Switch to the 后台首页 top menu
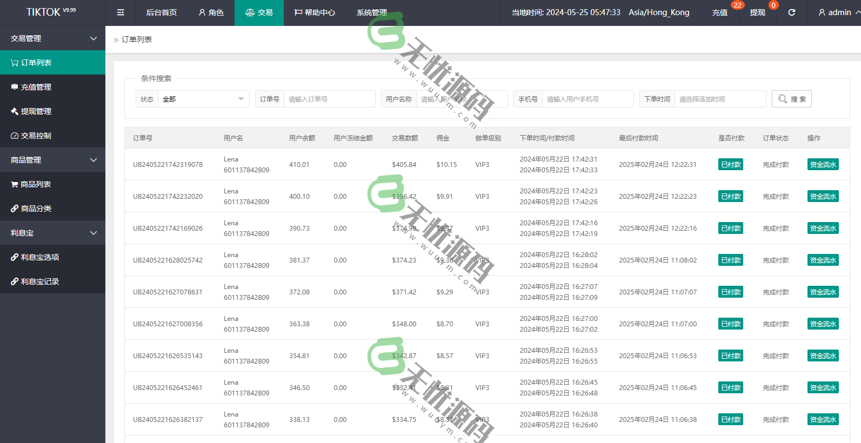The image size is (861, 443). (161, 12)
